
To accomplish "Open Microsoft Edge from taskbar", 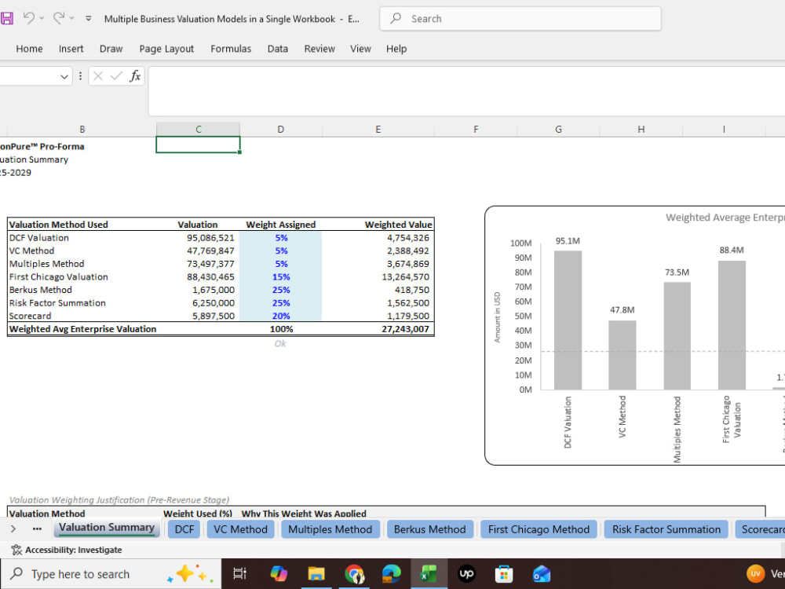I will [x=392, y=574].
